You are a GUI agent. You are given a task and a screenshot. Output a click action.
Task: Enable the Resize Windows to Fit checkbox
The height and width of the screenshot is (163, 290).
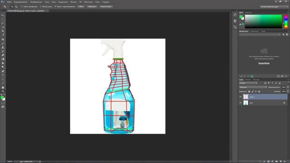(x=22, y=7)
